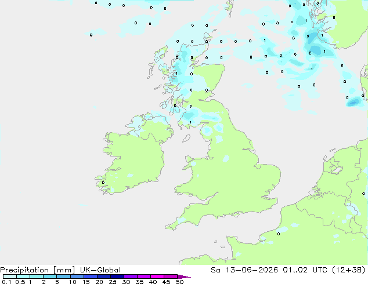Select the 2–5 mm legend color swatch
Viewport: 368px width, 284px height.
tap(50, 276)
